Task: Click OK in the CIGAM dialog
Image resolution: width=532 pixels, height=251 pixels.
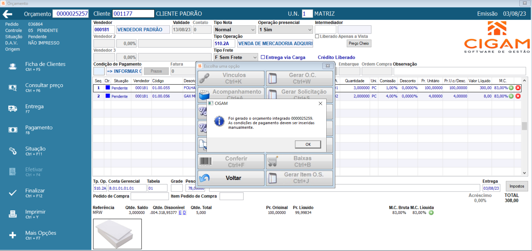Action: (308, 144)
